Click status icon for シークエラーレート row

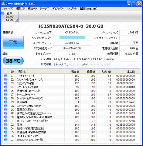[6, 95]
